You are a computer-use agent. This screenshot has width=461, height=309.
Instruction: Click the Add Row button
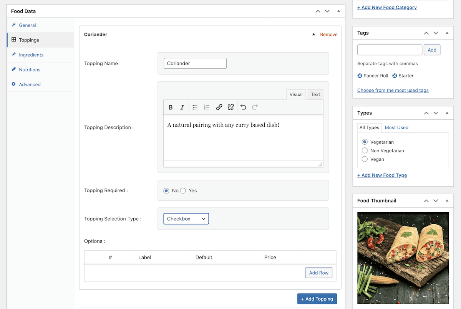pyautogui.click(x=318, y=273)
